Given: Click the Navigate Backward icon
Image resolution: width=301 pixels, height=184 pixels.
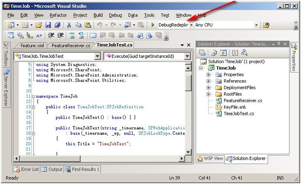Looking at the screenshot, I should (x=127, y=25).
